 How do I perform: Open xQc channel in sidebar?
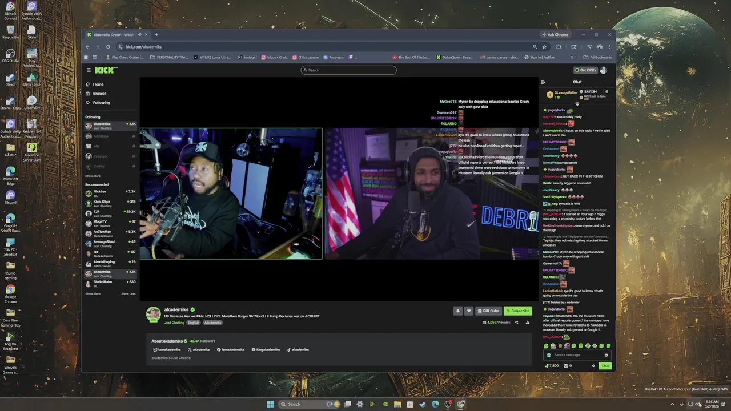tap(110, 146)
